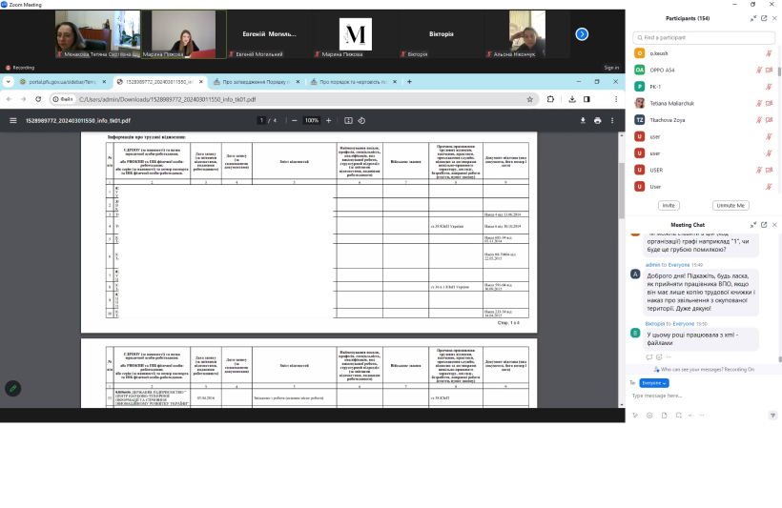Screen dimensions: 782x508
Task: Attach a file in chat
Action: [665, 416]
